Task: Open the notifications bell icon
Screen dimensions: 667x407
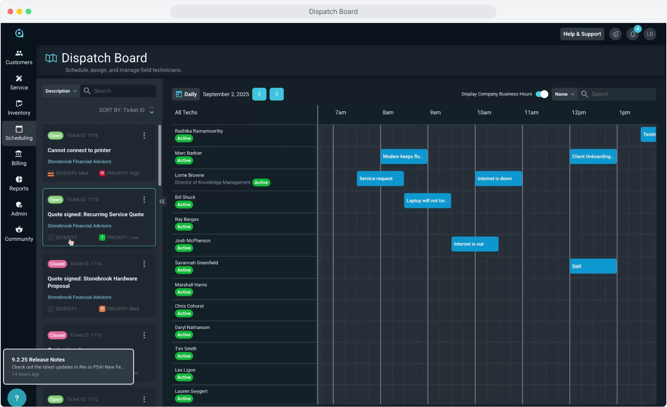Action: pos(633,34)
